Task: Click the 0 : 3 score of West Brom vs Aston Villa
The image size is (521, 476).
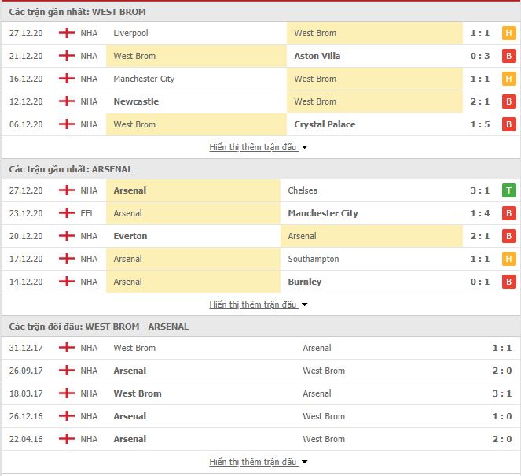Action: [x=480, y=56]
